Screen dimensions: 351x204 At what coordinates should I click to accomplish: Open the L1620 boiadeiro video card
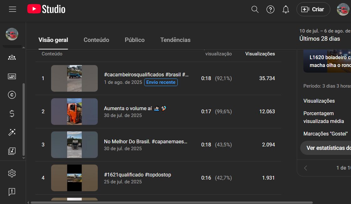coord(327,61)
